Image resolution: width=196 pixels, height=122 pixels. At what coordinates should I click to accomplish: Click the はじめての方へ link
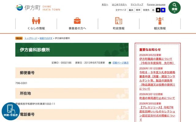click(x=119, y=5)
